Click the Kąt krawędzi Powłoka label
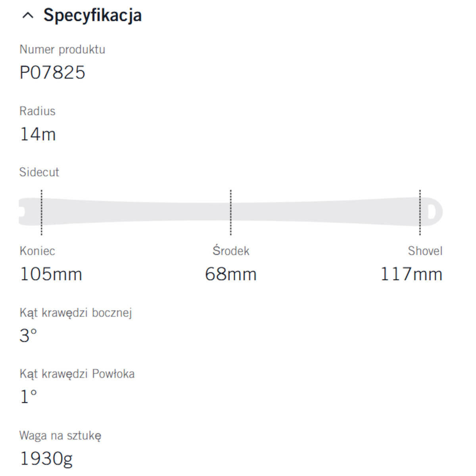The height and width of the screenshot is (476, 476). [77, 374]
